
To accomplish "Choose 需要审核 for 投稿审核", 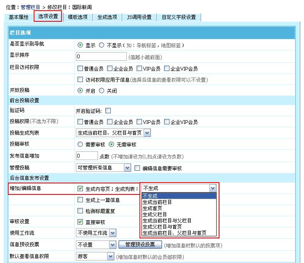I will pyautogui.click(x=80, y=145).
